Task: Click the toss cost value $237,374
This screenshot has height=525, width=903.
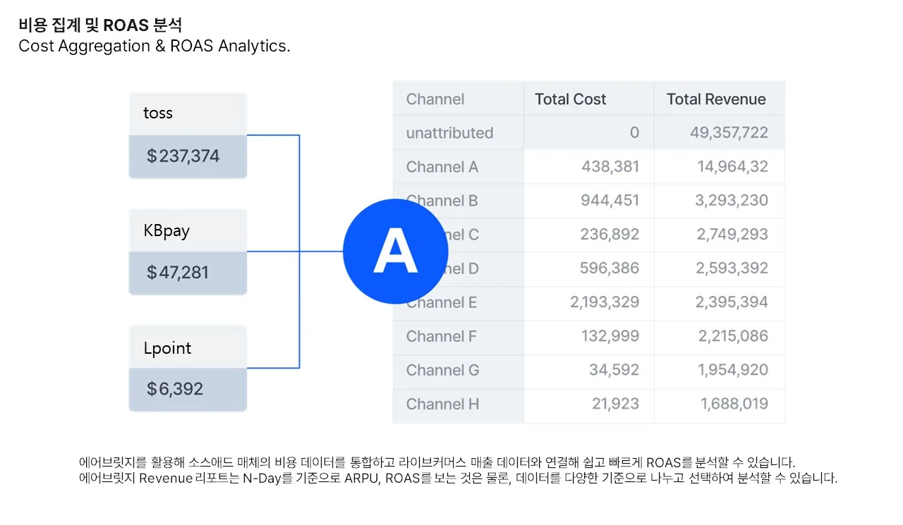Action: 183,156
